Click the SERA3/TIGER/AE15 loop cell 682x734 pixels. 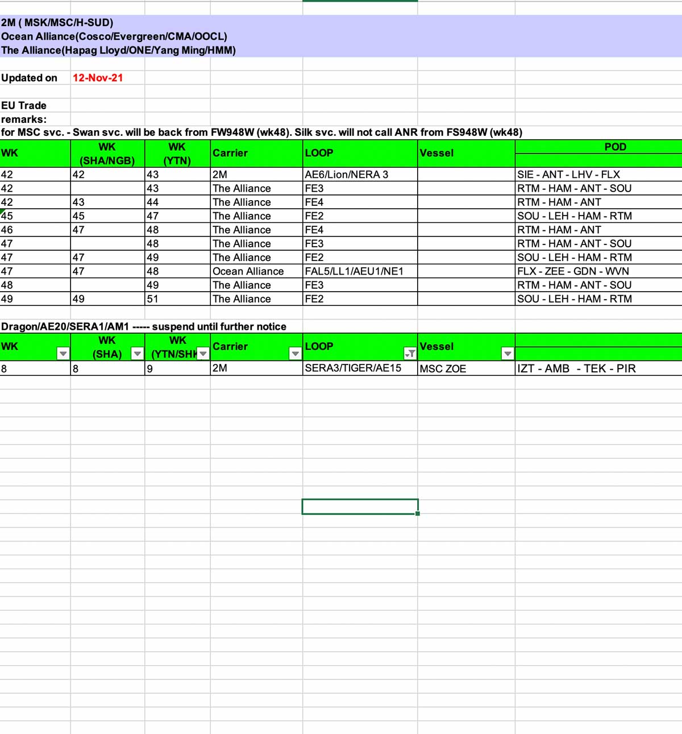click(352, 368)
